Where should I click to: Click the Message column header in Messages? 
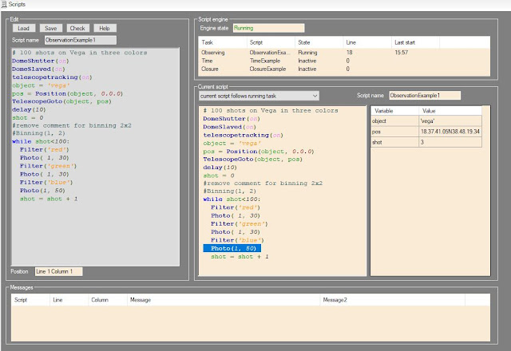click(x=142, y=300)
